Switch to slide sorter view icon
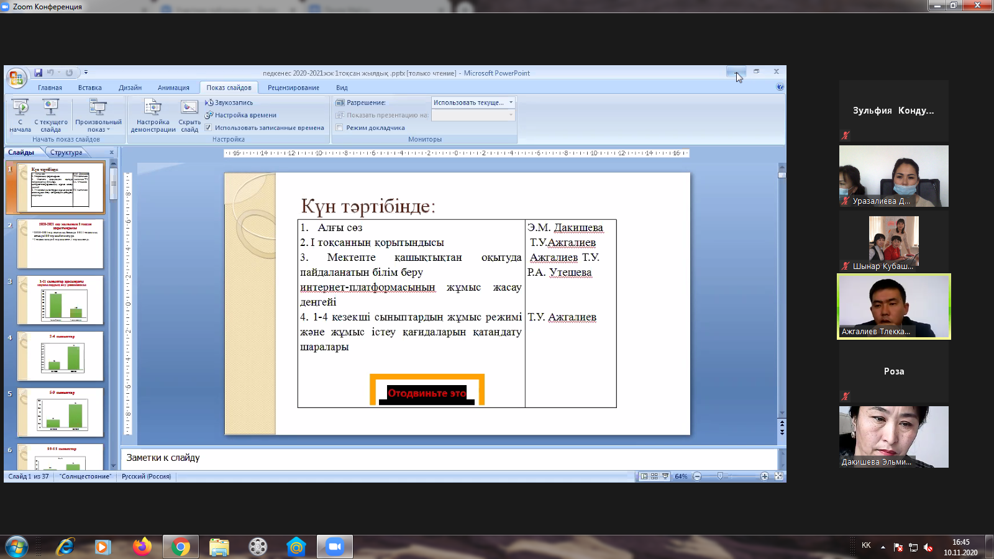Screen dimensions: 994x559 click(654, 476)
